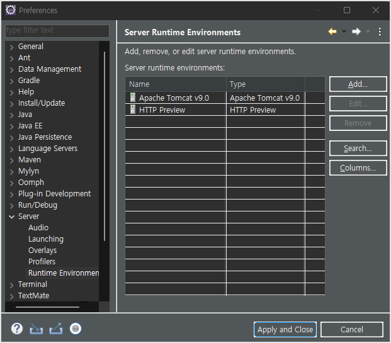The image size is (391, 343).
Task: Expand the General tree node
Action: [11, 47]
